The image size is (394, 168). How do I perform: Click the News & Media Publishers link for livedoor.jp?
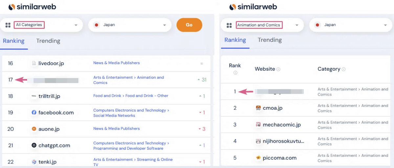(x=116, y=63)
